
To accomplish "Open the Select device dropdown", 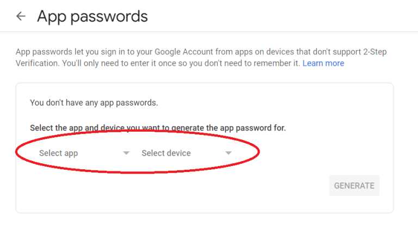I will pos(186,153).
